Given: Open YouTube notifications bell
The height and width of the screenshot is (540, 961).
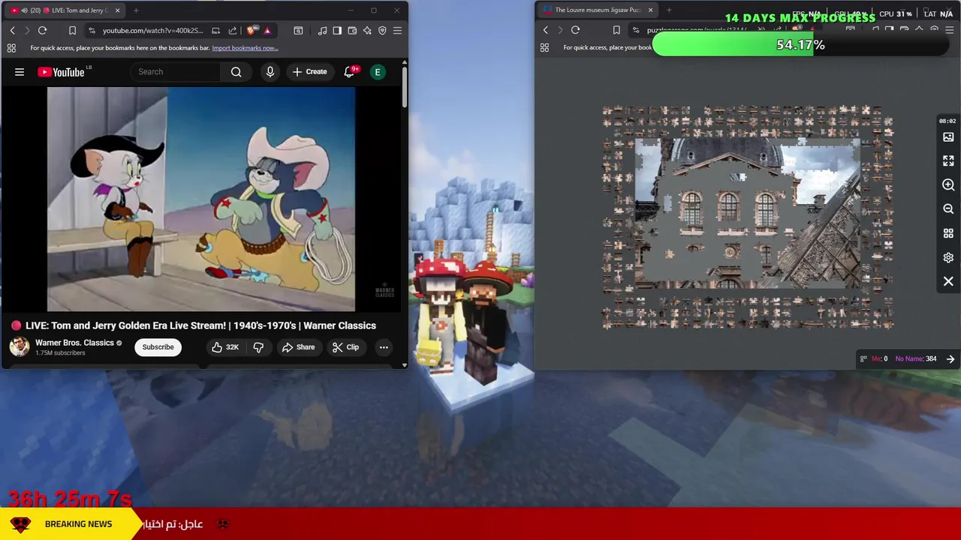Looking at the screenshot, I should tap(349, 72).
